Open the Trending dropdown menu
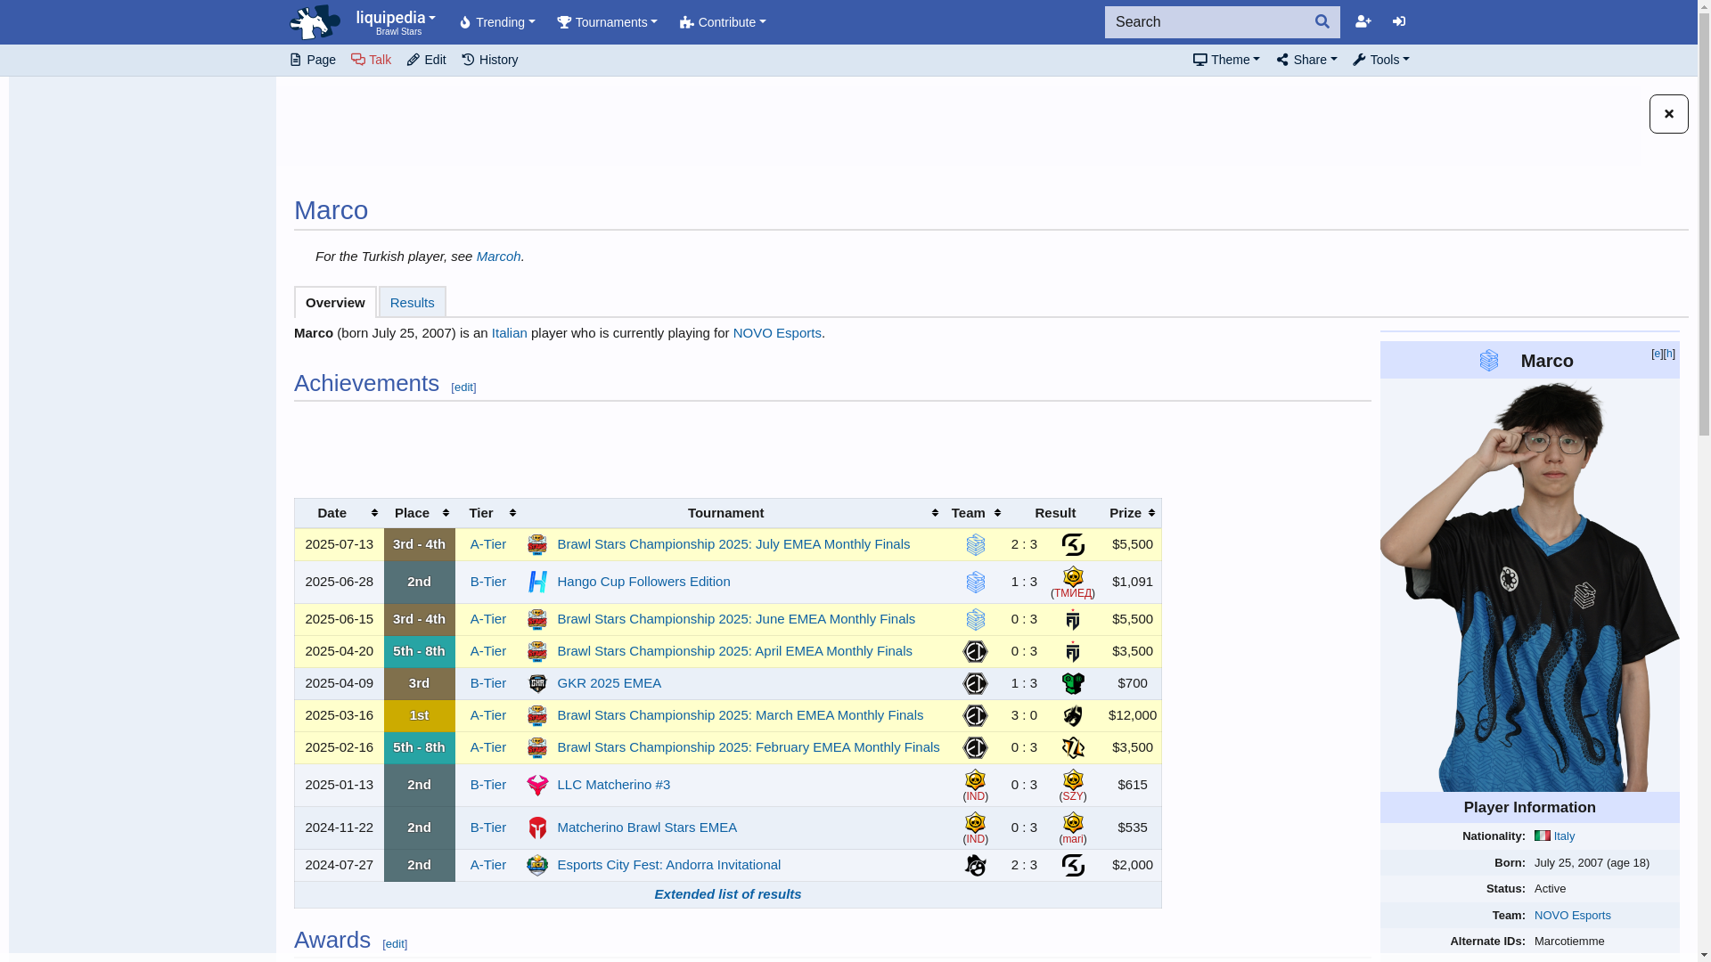The width and height of the screenshot is (1711, 962). [x=496, y=22]
